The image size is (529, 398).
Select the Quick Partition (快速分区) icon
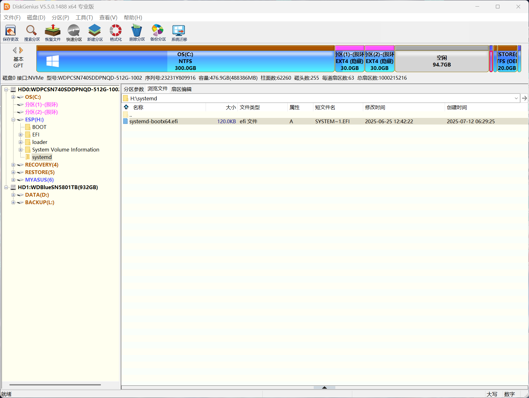(74, 33)
